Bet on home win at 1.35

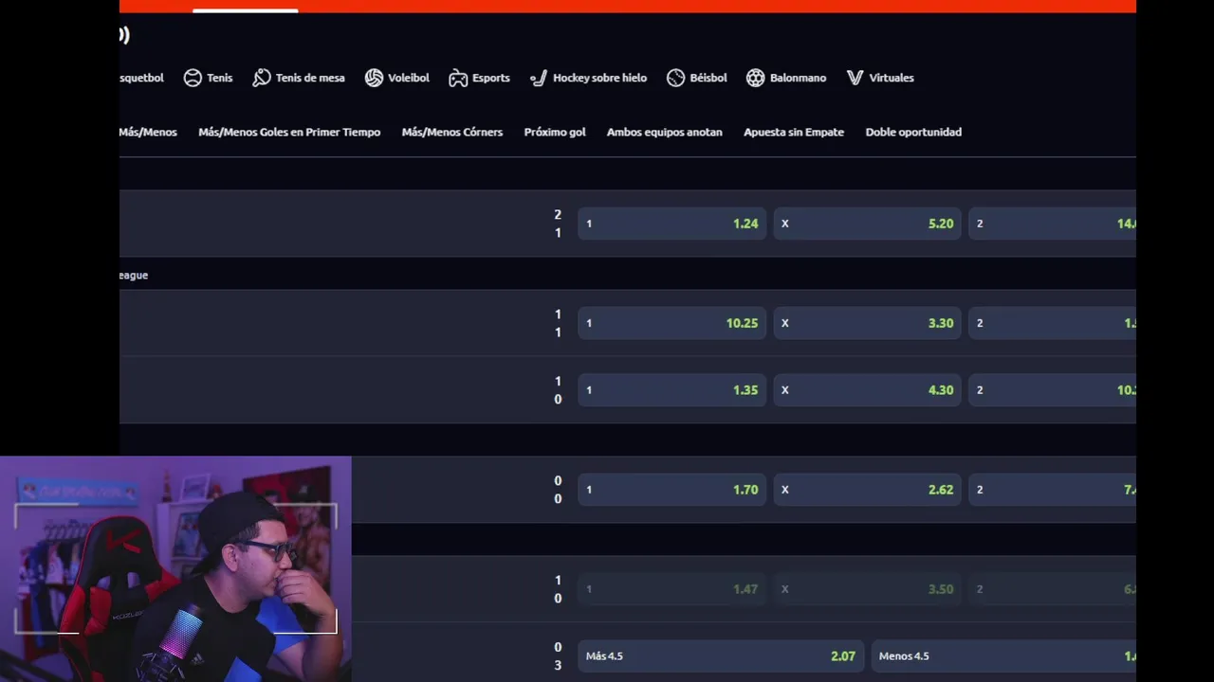[671, 389]
